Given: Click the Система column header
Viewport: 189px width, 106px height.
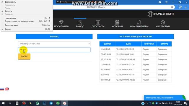Looking at the screenshot, I should pos(149,44).
